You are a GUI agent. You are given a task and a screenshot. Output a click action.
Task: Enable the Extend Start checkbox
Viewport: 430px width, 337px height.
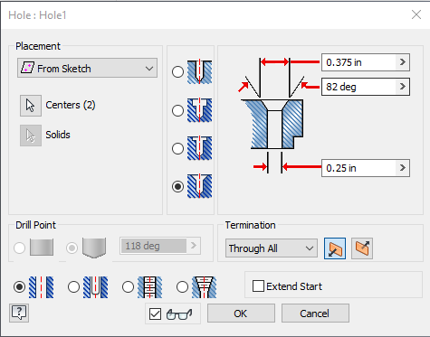coord(258,286)
